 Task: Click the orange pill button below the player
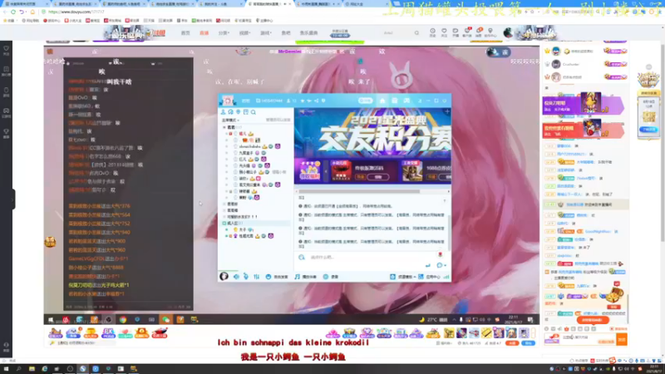tap(512, 343)
